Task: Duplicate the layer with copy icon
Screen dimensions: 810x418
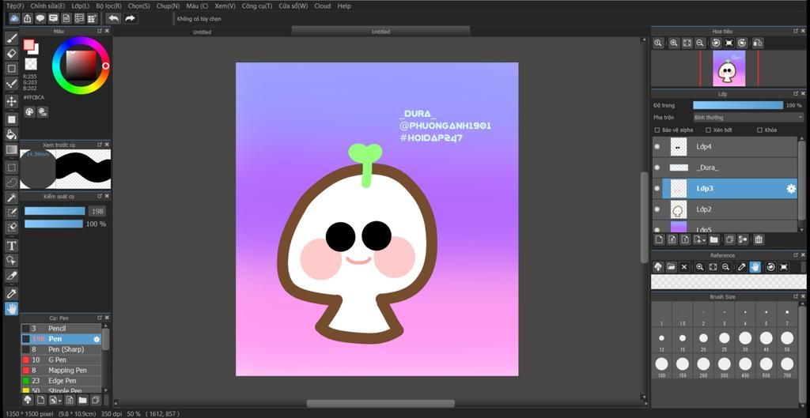Action: 729,239
